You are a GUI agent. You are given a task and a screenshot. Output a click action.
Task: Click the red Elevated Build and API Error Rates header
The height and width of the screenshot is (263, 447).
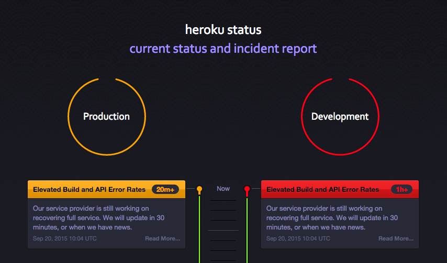(340, 189)
